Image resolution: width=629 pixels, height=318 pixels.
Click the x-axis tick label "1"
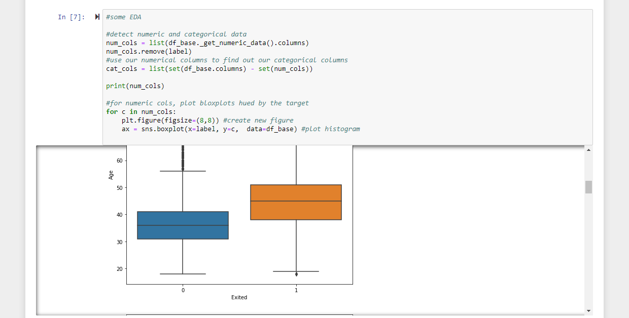point(296,290)
